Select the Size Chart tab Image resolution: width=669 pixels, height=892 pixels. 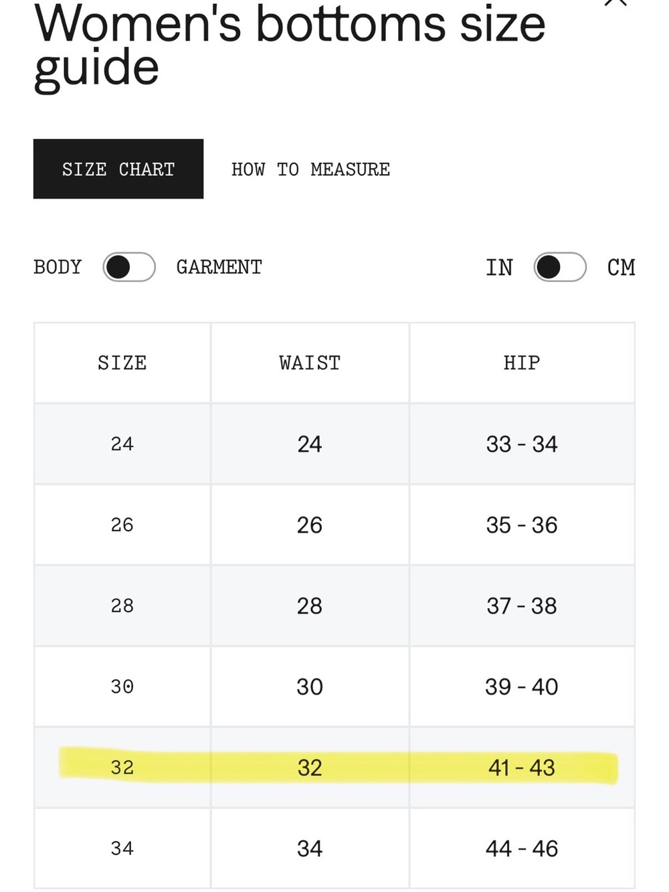[118, 169]
